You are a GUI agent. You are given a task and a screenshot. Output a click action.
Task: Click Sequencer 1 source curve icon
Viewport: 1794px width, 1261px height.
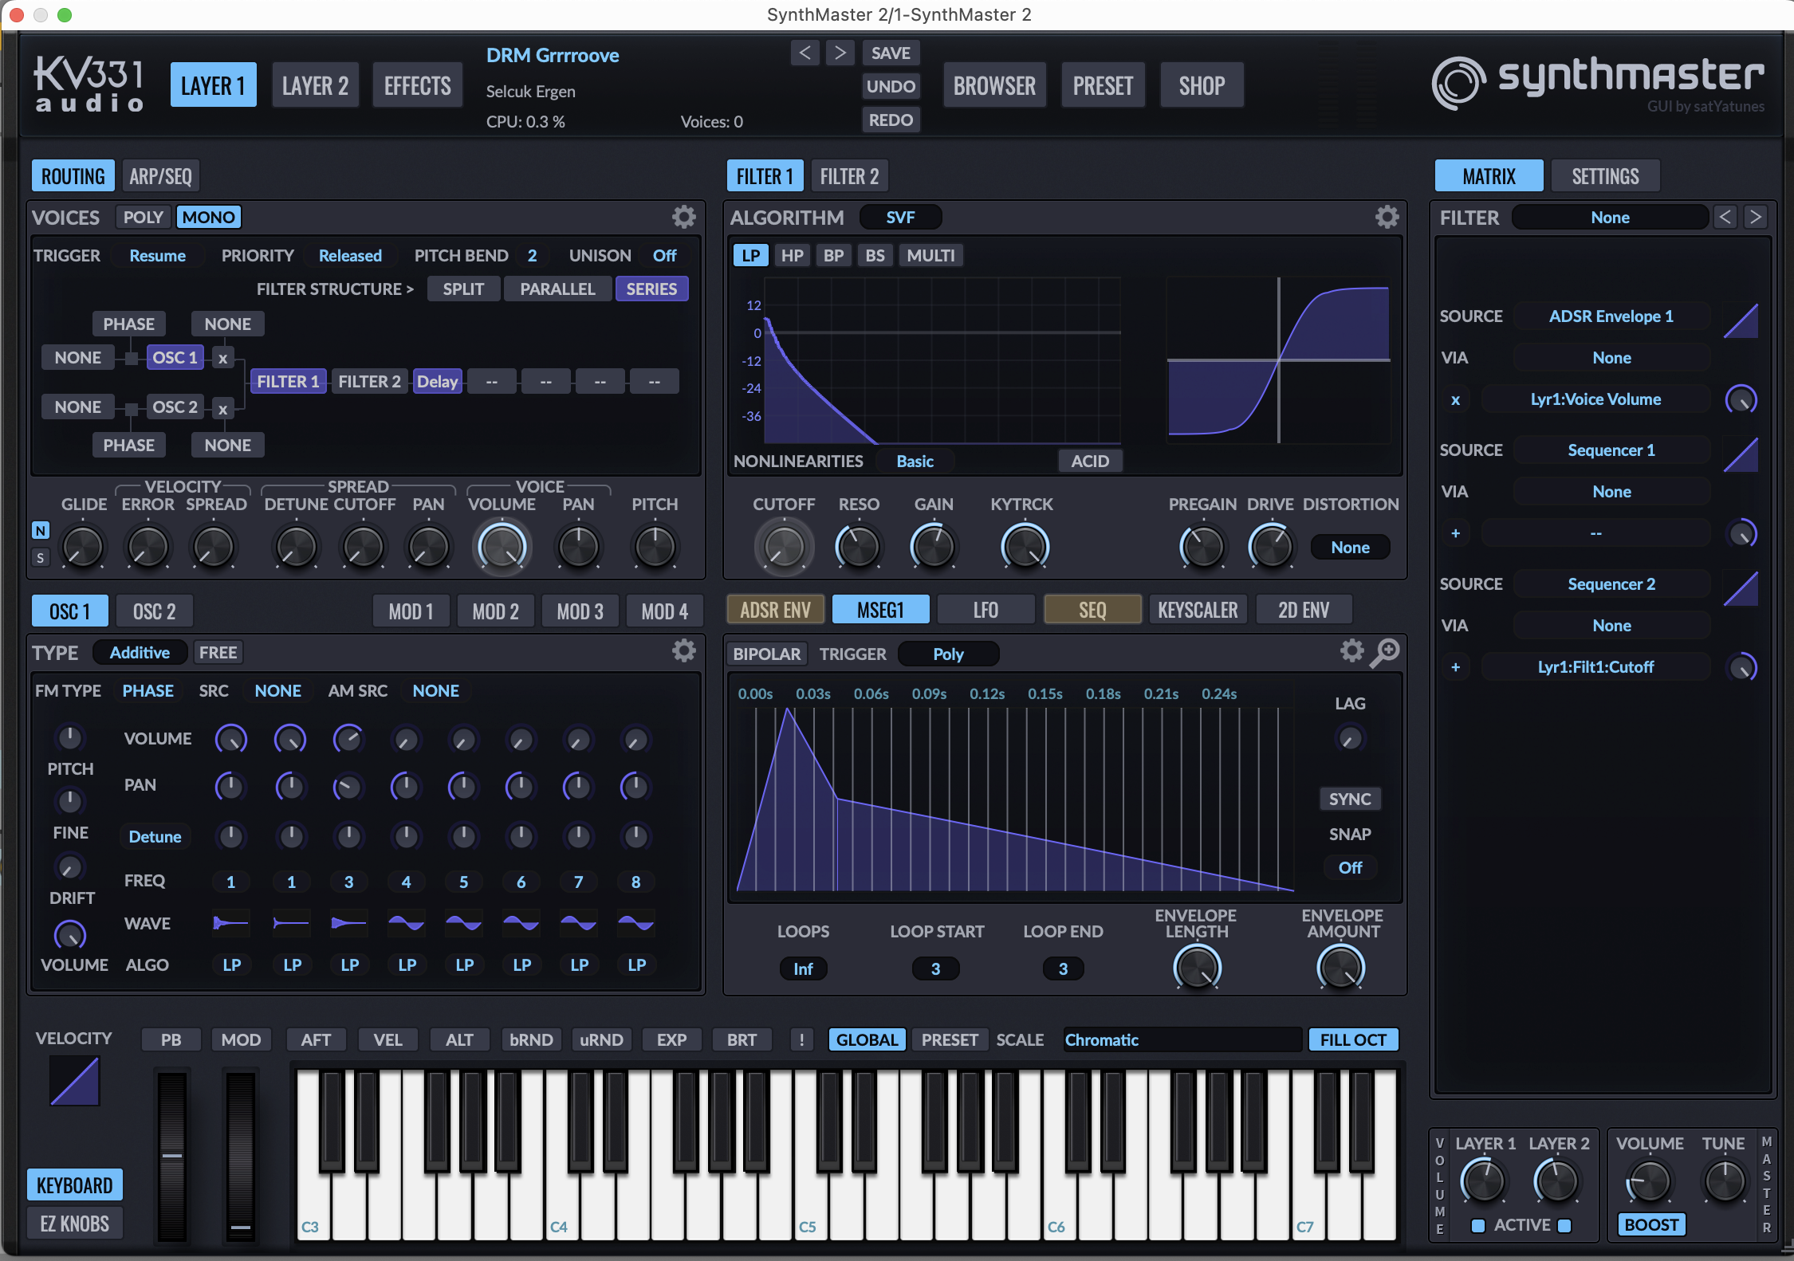tap(1741, 454)
